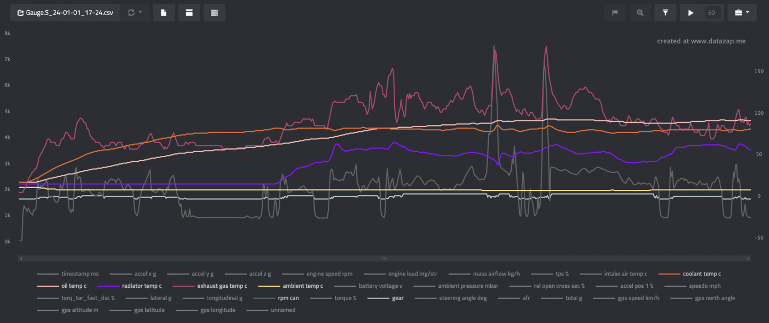The height and width of the screenshot is (323, 769).
Task: Open the funnel filter tool
Action: coord(665,13)
